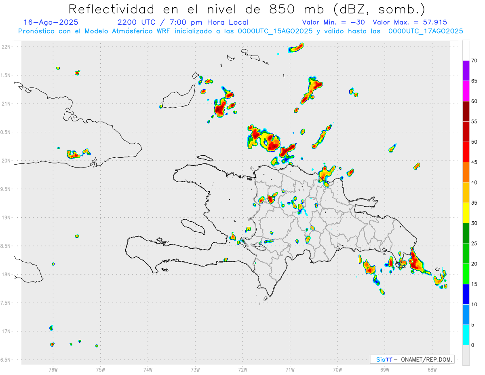Click the "SisTT - ONAMET/REP.DOM." label box
485x375 pixels.
(412, 359)
